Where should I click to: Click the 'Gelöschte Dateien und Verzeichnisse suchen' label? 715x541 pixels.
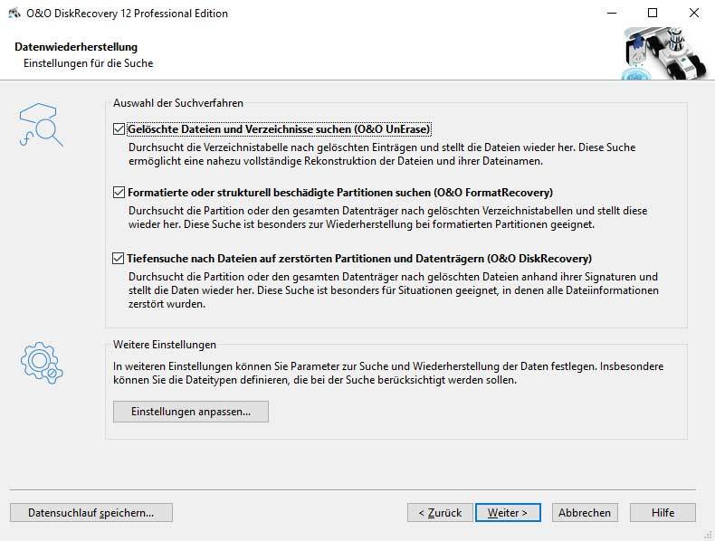[279, 129]
